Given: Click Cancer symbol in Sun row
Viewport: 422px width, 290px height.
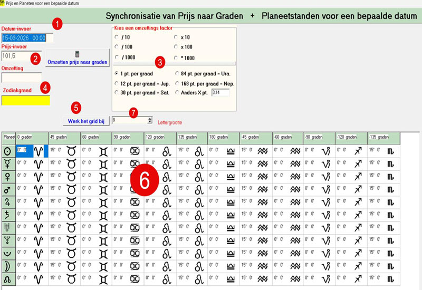Looking at the screenshot, I should click(x=135, y=151).
